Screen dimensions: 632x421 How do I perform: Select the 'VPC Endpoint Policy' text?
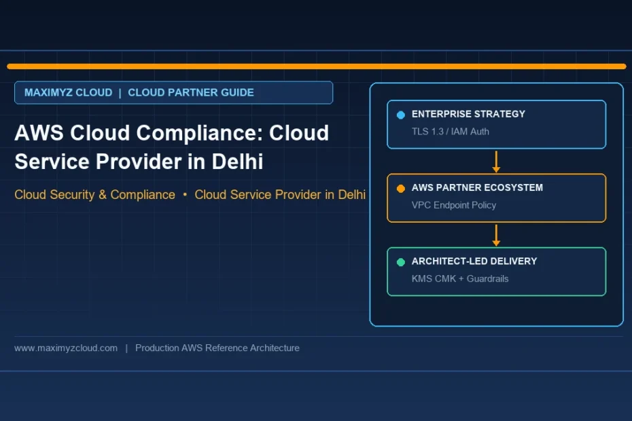[454, 205]
